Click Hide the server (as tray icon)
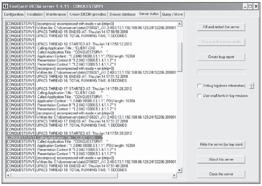This screenshot has height=186, width=262. pyautogui.click(x=221, y=144)
